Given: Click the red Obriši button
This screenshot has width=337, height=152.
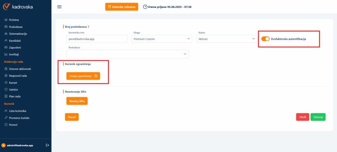Looking at the screenshot, I should point(302,117).
